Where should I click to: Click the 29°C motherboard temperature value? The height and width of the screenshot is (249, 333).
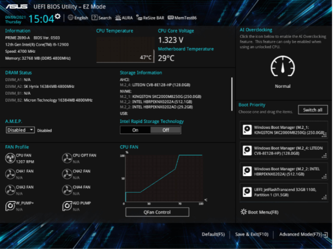[x=166, y=58]
